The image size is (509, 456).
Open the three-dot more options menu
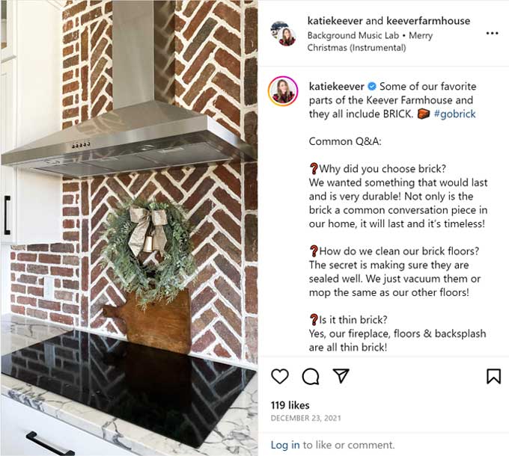(492, 33)
